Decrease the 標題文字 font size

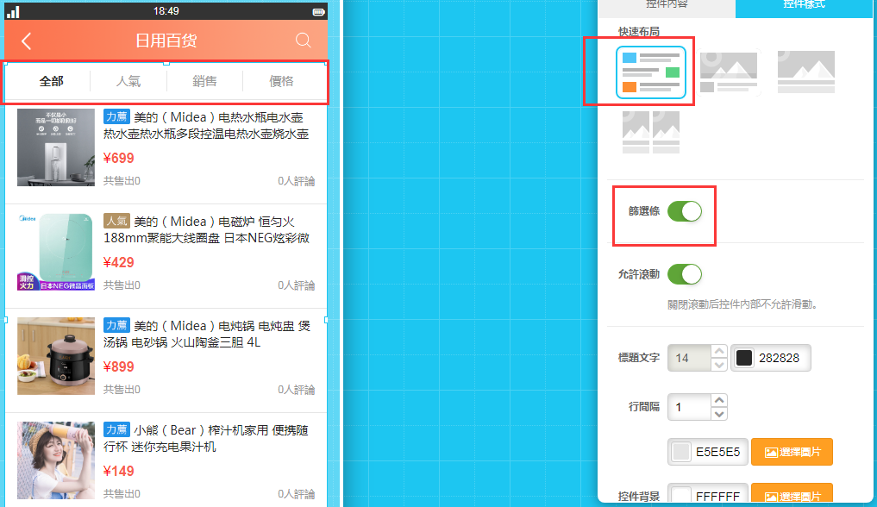(719, 365)
